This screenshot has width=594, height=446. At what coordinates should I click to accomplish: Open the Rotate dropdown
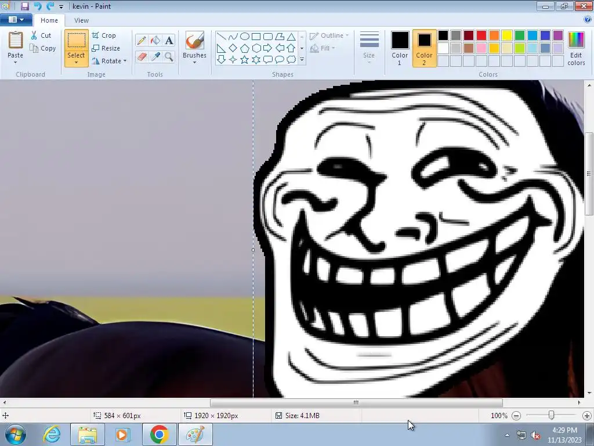click(108, 60)
